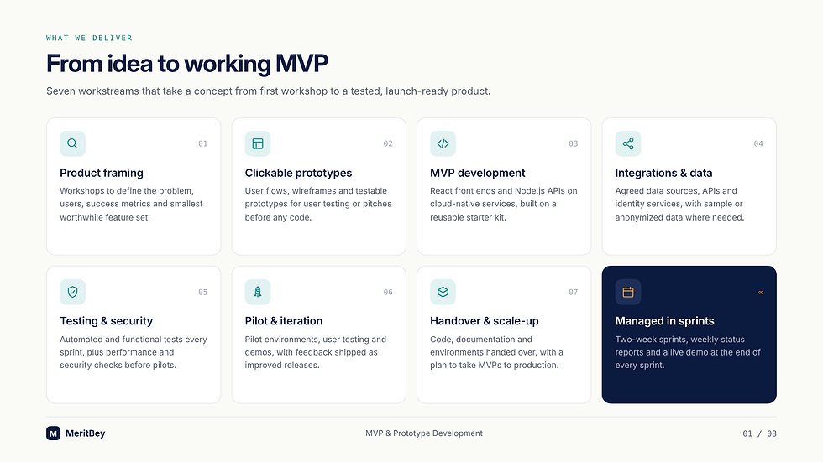Click the description starting Code, documentation

496,352
